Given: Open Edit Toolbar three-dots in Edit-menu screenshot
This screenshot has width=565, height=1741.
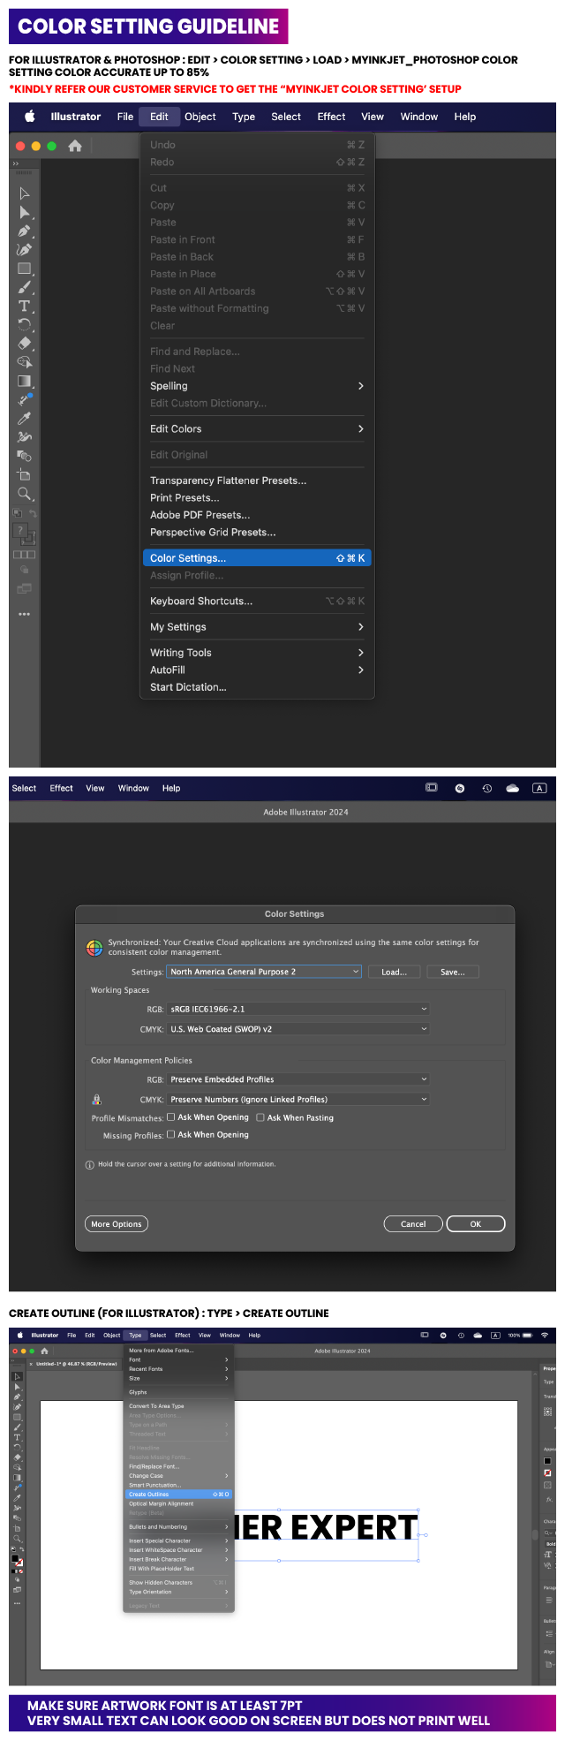Looking at the screenshot, I should click(25, 614).
